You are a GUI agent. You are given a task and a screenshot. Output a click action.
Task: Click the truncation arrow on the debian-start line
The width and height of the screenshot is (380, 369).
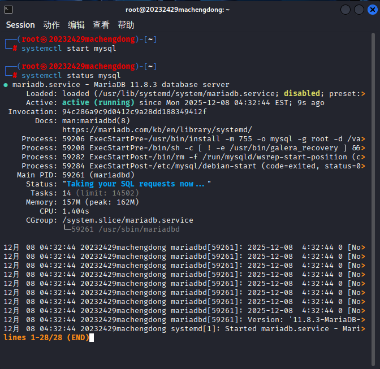point(363,166)
